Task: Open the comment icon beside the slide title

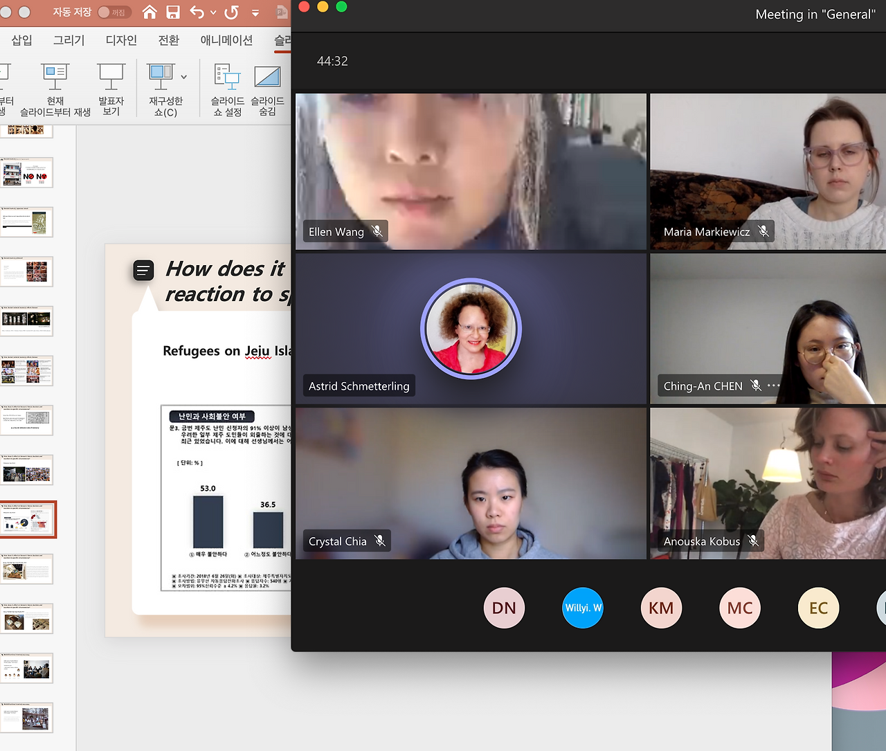Action: [143, 271]
